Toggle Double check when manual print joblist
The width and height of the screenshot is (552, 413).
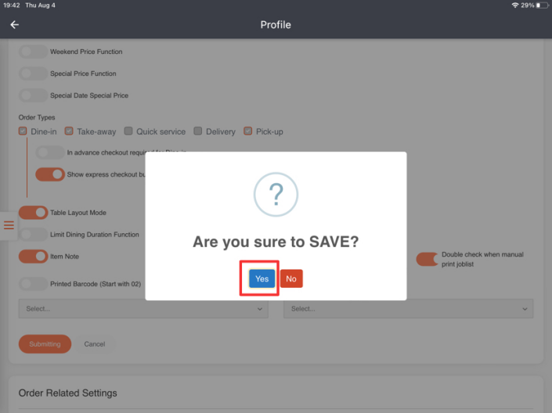click(428, 259)
